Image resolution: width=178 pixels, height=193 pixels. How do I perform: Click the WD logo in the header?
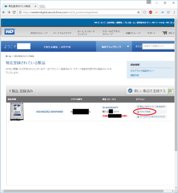click(x=10, y=32)
